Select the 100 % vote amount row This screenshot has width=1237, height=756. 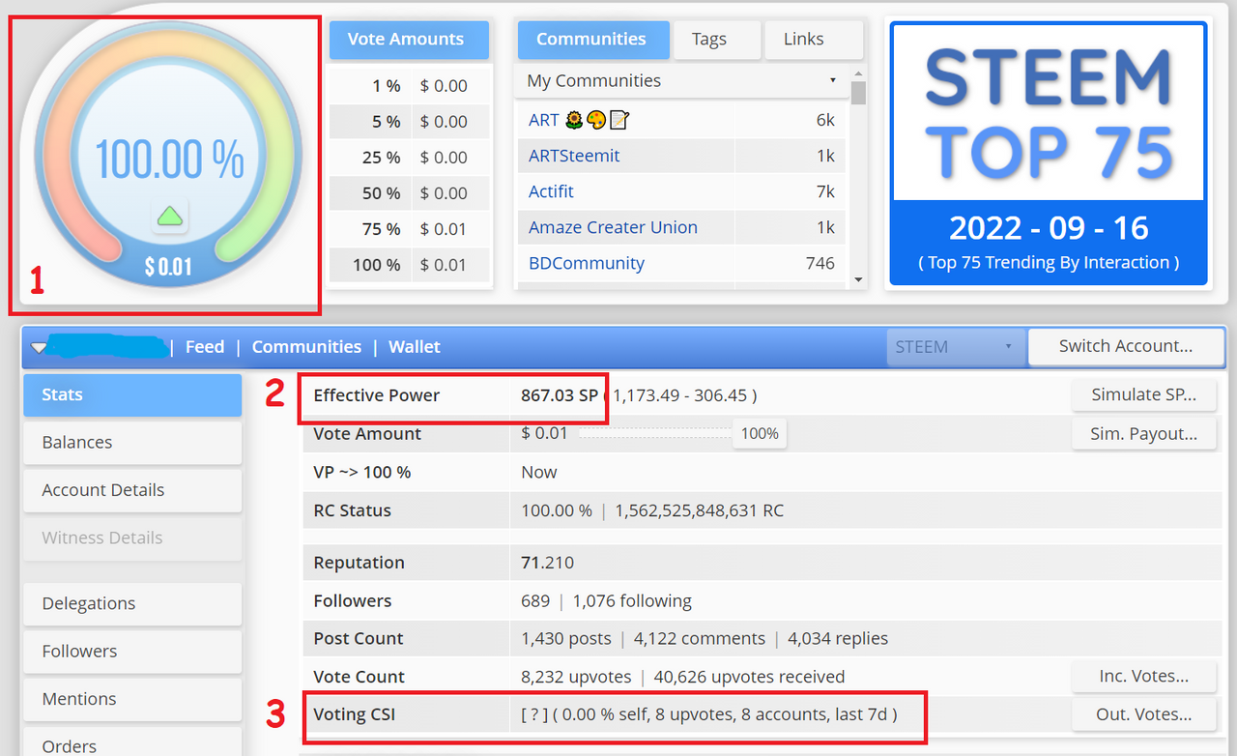[410, 265]
